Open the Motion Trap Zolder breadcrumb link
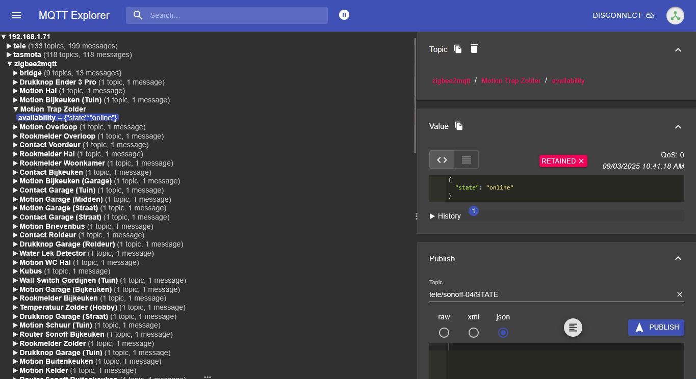Image resolution: width=696 pixels, height=379 pixels. [511, 80]
